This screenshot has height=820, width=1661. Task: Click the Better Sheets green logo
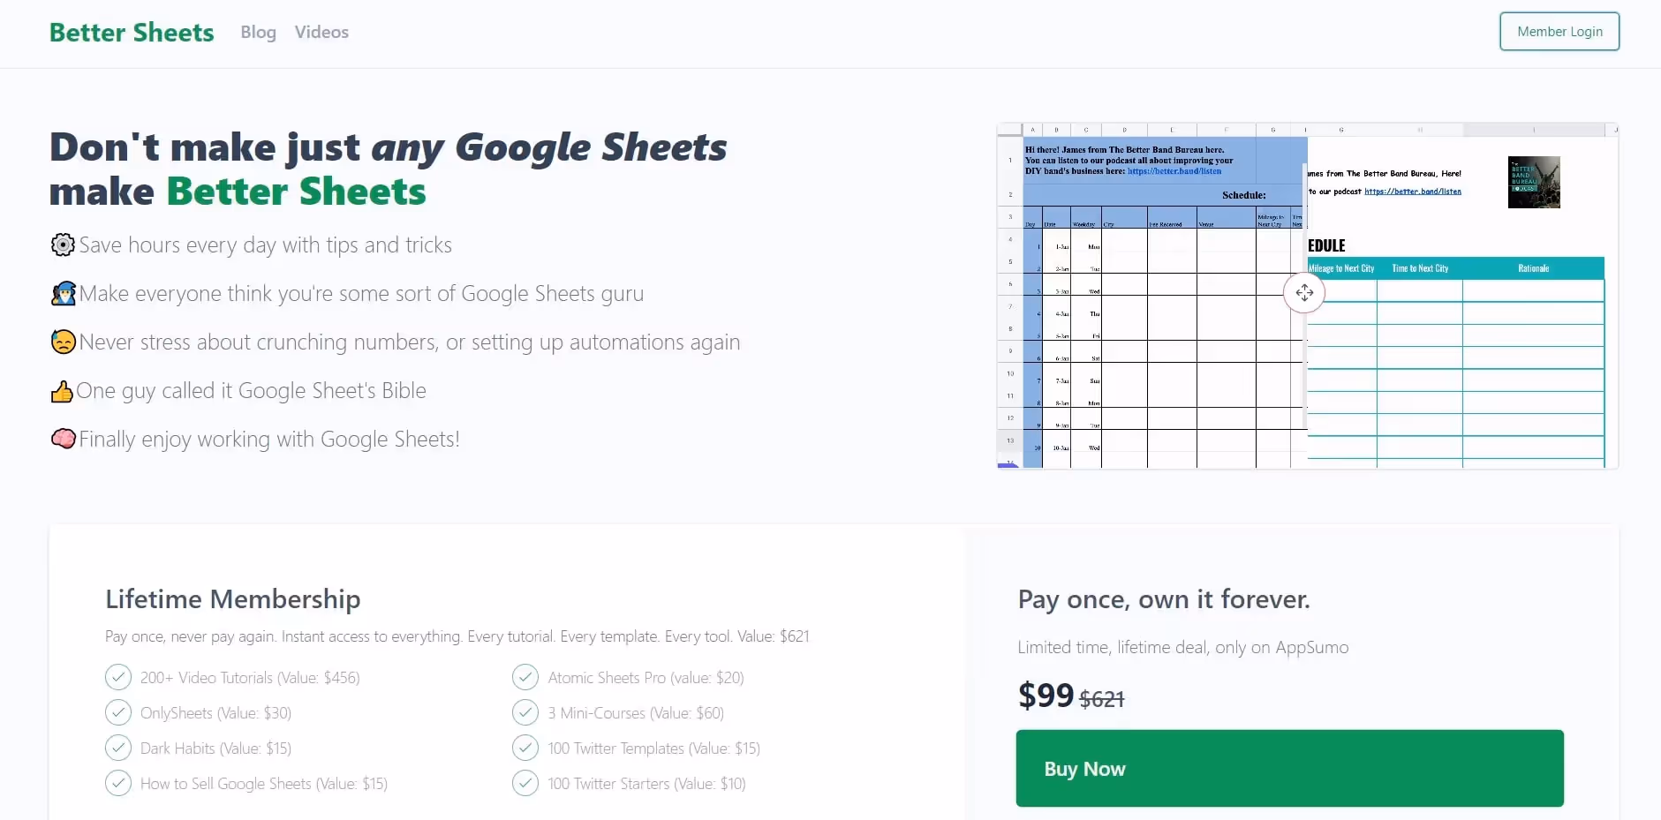tap(131, 31)
